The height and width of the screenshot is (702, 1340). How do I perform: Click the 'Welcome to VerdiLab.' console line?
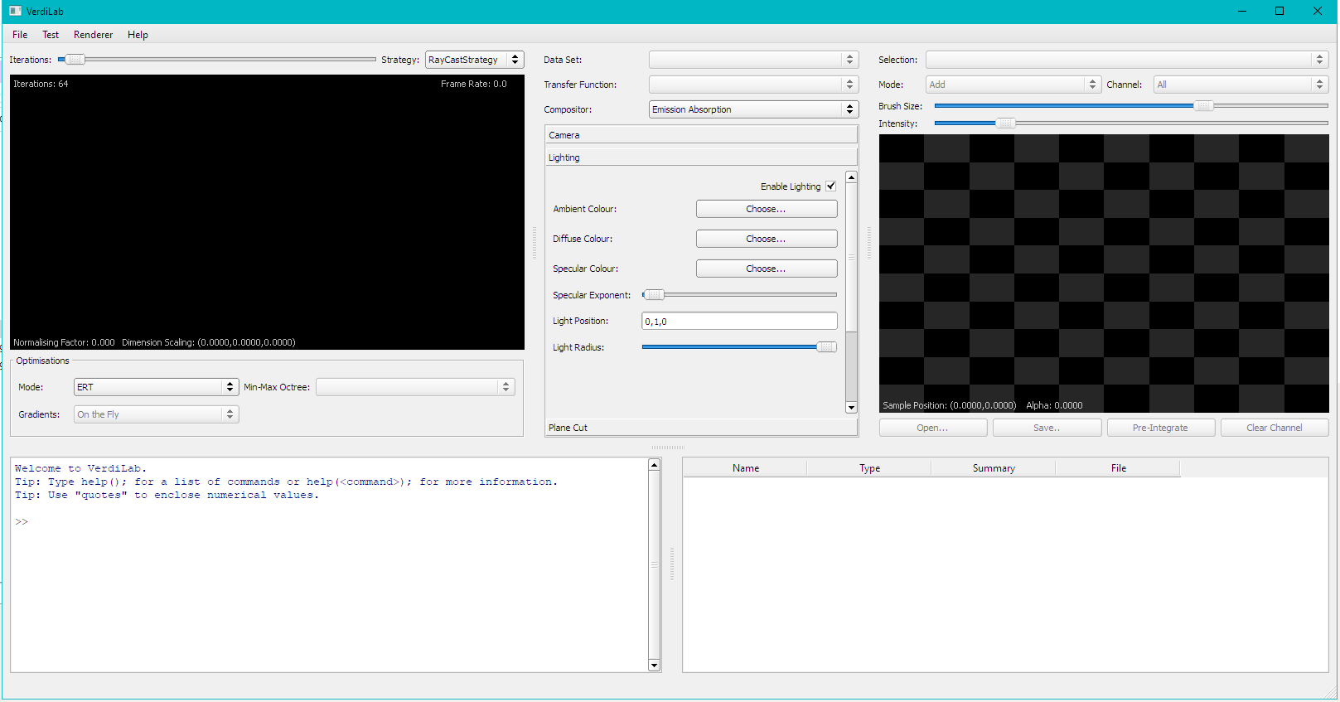pos(80,468)
